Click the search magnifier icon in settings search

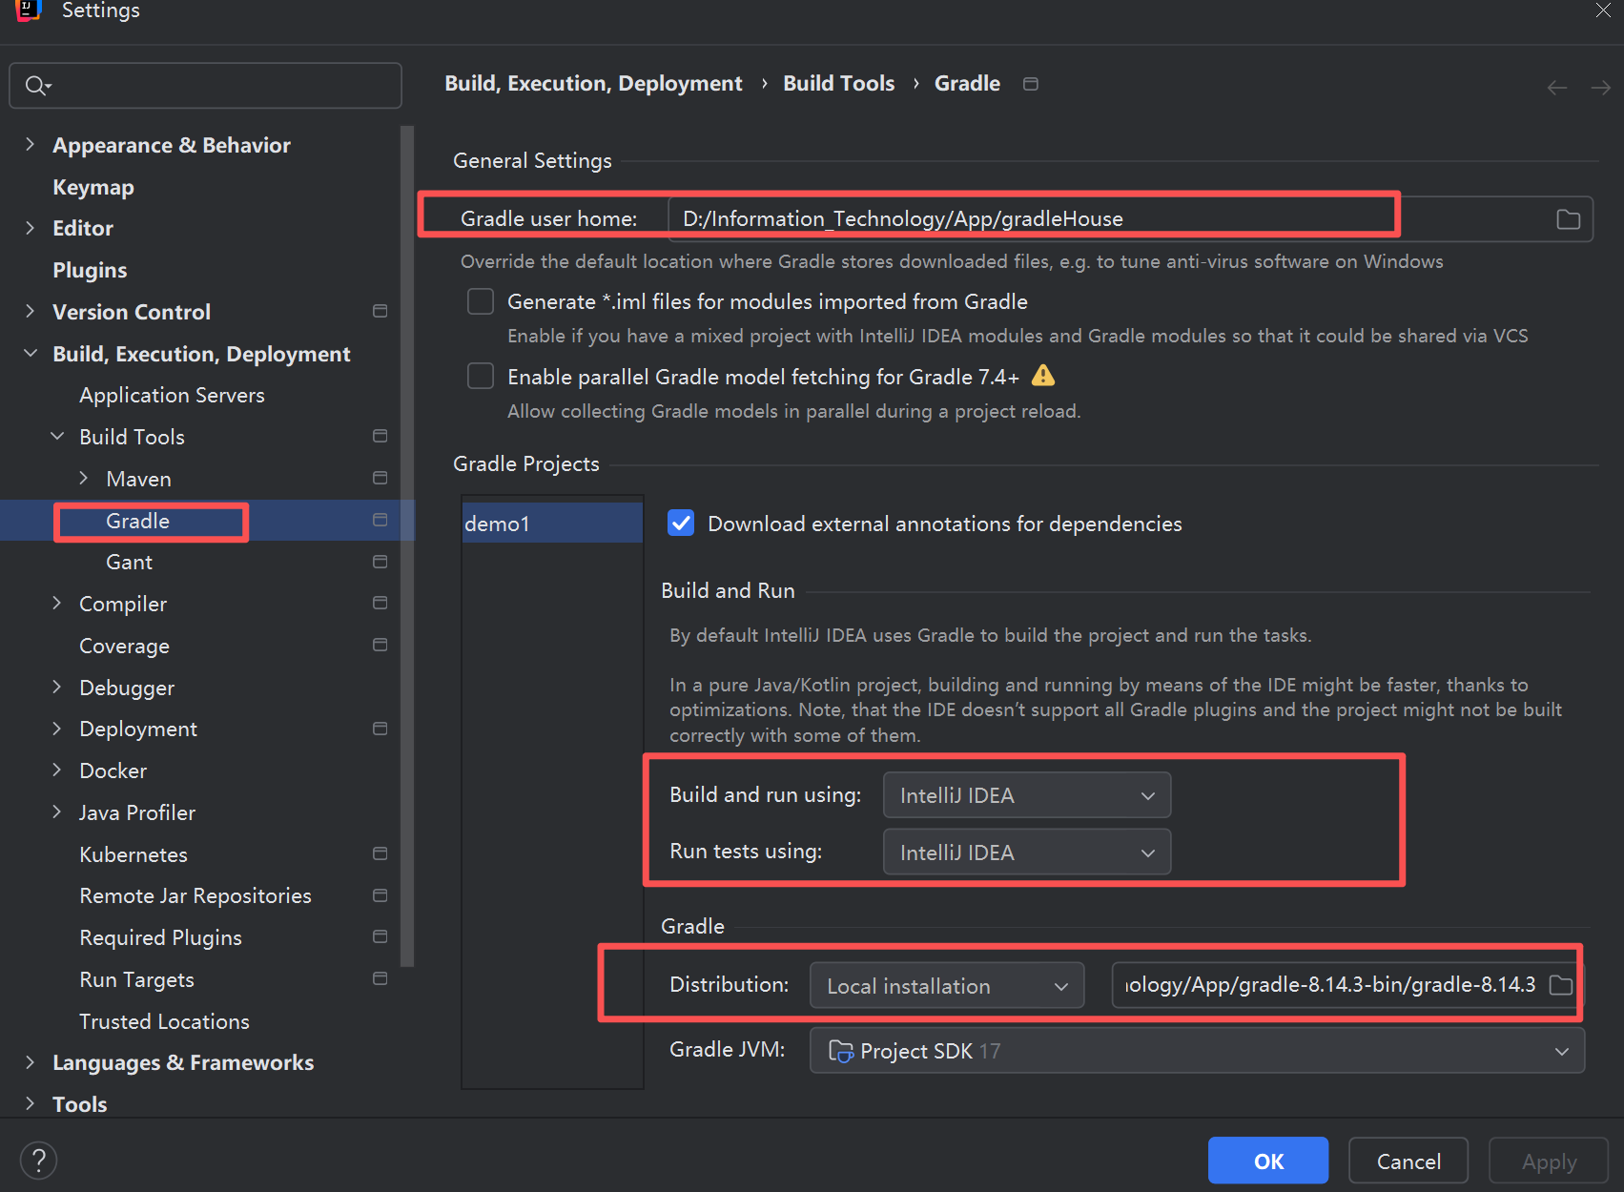point(36,86)
